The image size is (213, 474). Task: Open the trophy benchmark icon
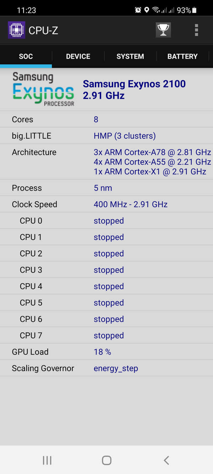(163, 30)
